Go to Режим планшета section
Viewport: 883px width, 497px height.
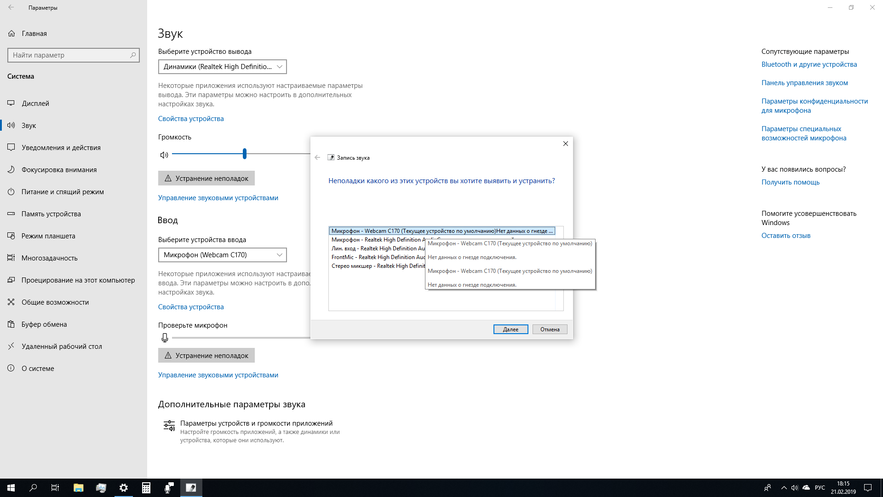[x=74, y=236]
